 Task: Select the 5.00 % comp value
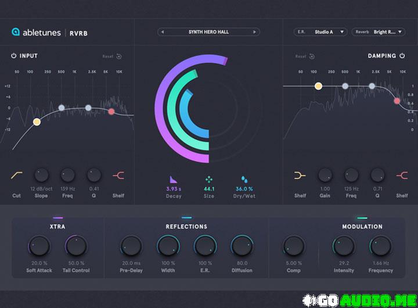[x=294, y=263]
